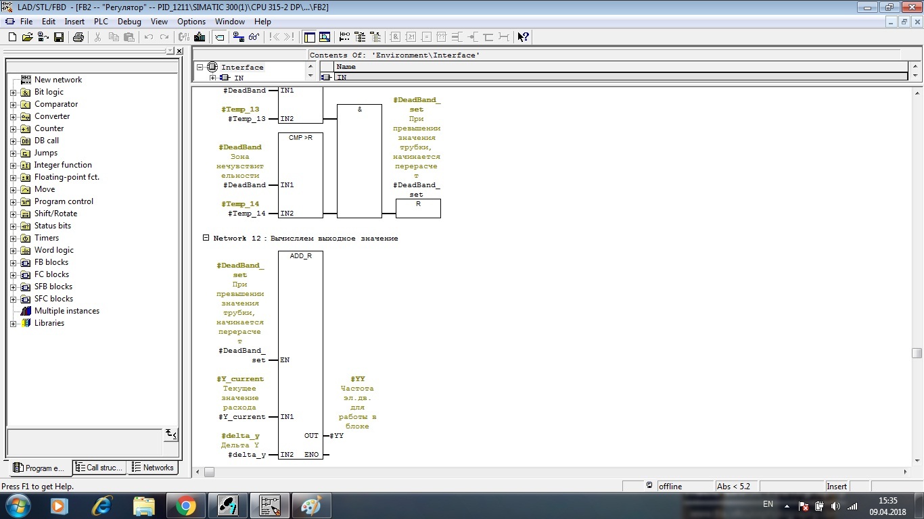The width and height of the screenshot is (924, 519).
Task: Switch to the Call structure tab
Action: point(99,468)
